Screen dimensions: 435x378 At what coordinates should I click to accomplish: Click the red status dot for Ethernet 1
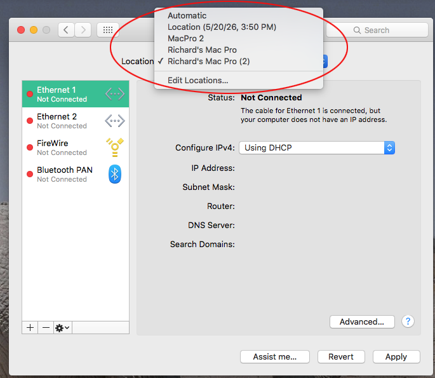(x=30, y=94)
